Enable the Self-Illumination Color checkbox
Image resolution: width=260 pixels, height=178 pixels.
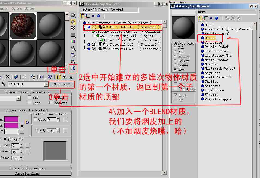(x=35, y=119)
